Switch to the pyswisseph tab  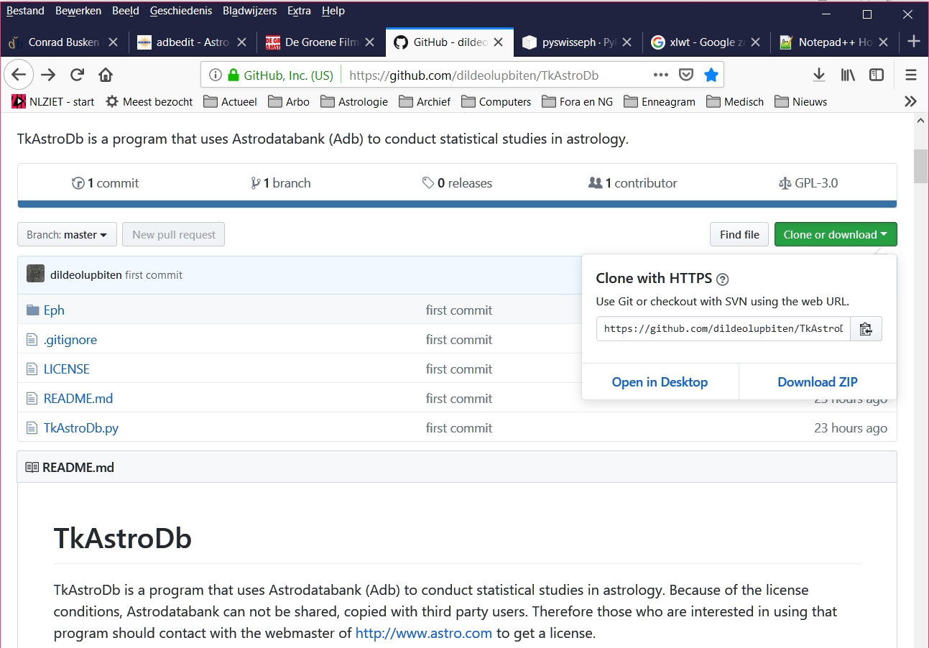[577, 42]
